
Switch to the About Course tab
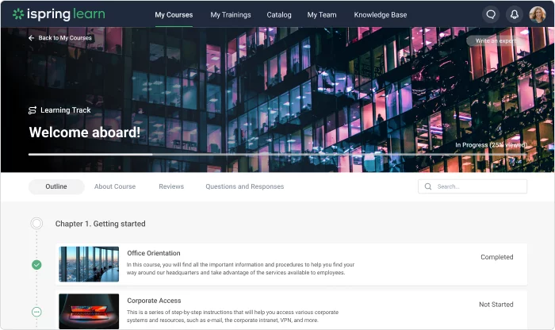pyautogui.click(x=115, y=186)
